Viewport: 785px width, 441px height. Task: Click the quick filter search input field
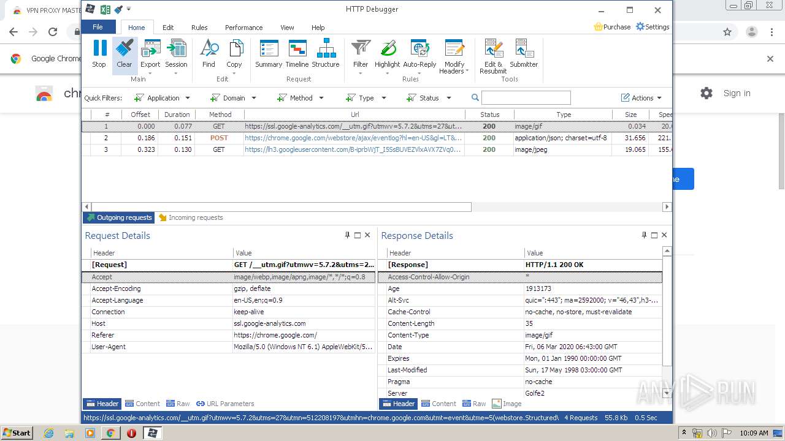pyautogui.click(x=526, y=98)
